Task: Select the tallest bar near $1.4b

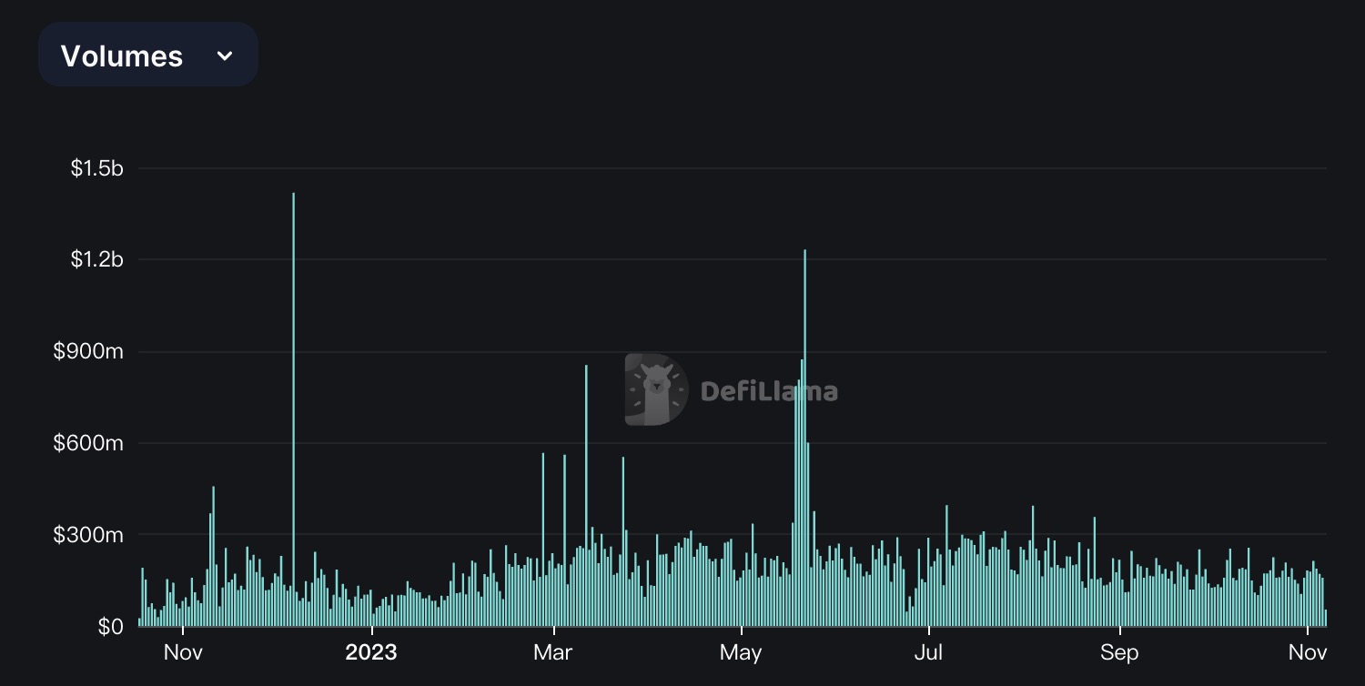Action: [x=293, y=409]
